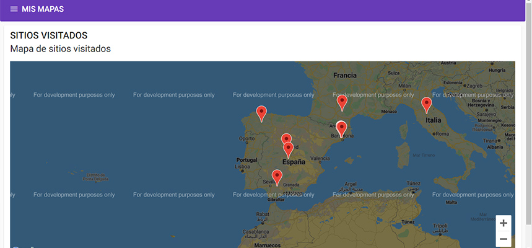Click the España country label

(294, 162)
